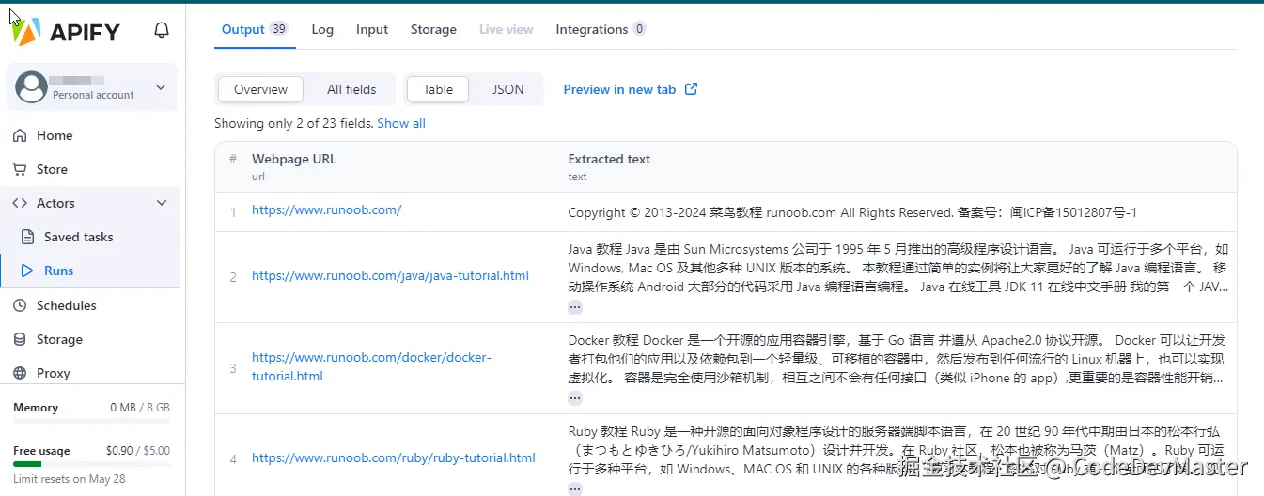
Task: Go to Saved tasks
Action: [x=78, y=237]
